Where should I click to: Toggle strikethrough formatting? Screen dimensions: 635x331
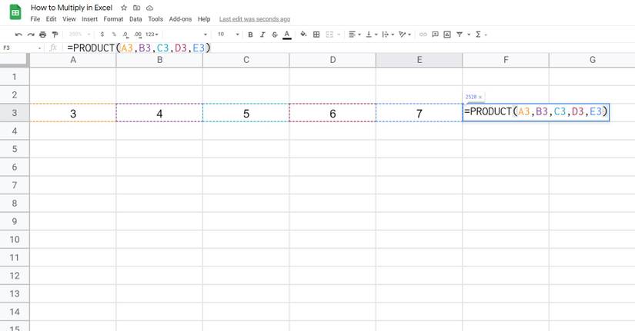coord(275,35)
